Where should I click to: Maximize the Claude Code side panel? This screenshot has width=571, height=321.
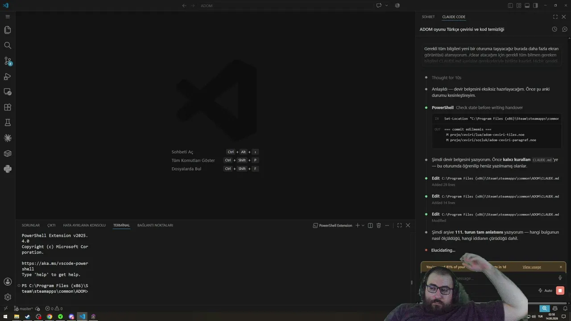click(555, 17)
